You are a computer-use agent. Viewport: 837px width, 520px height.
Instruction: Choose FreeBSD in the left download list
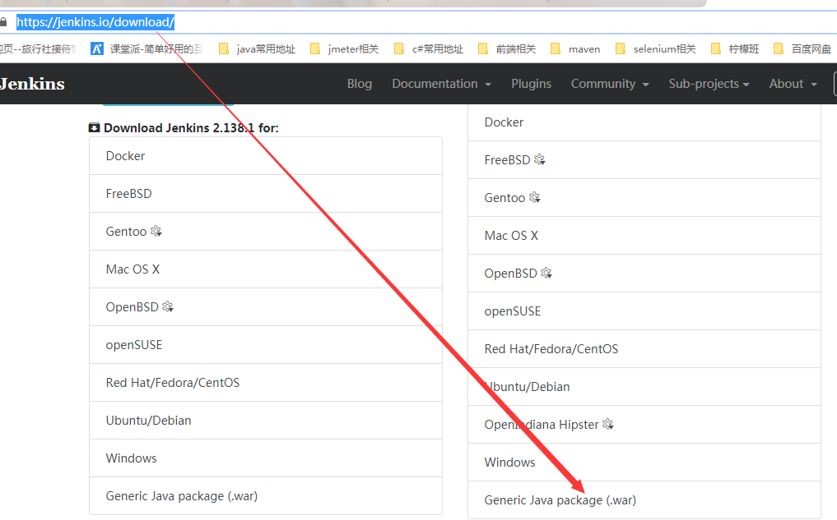(x=266, y=193)
